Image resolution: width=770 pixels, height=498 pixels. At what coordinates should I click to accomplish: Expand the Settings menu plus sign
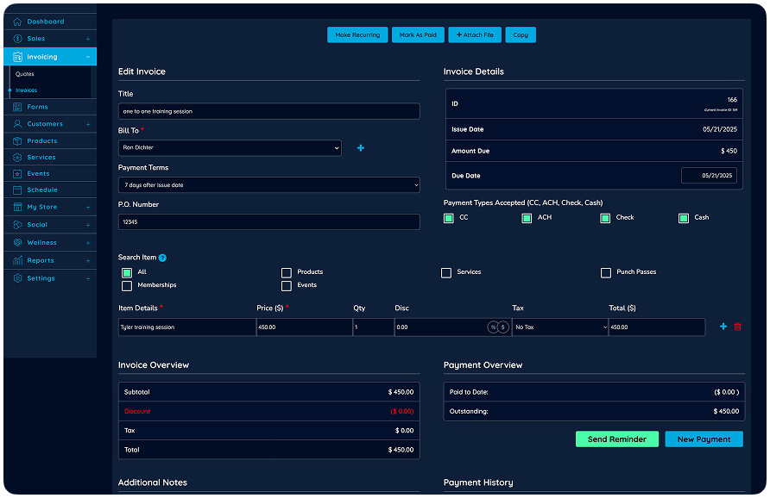point(88,278)
